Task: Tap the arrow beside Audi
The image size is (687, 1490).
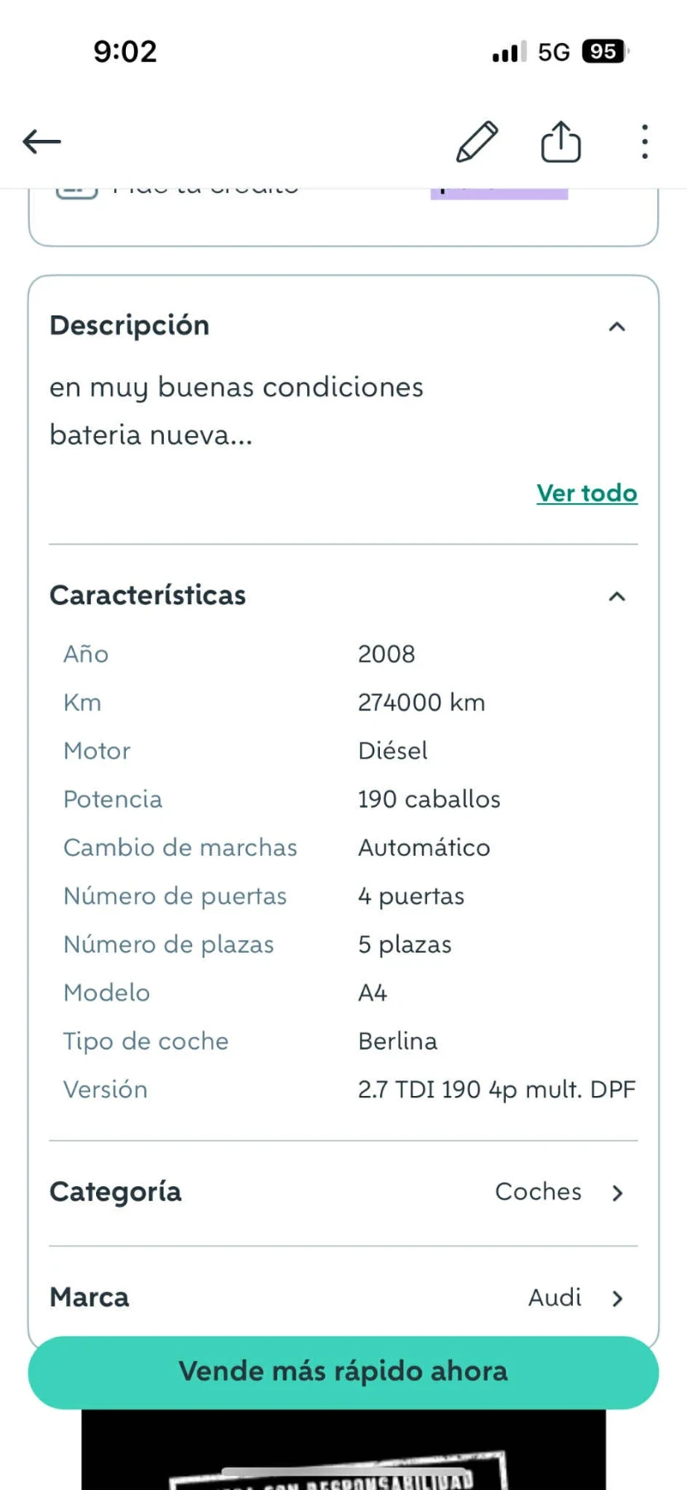Action: click(x=617, y=1298)
